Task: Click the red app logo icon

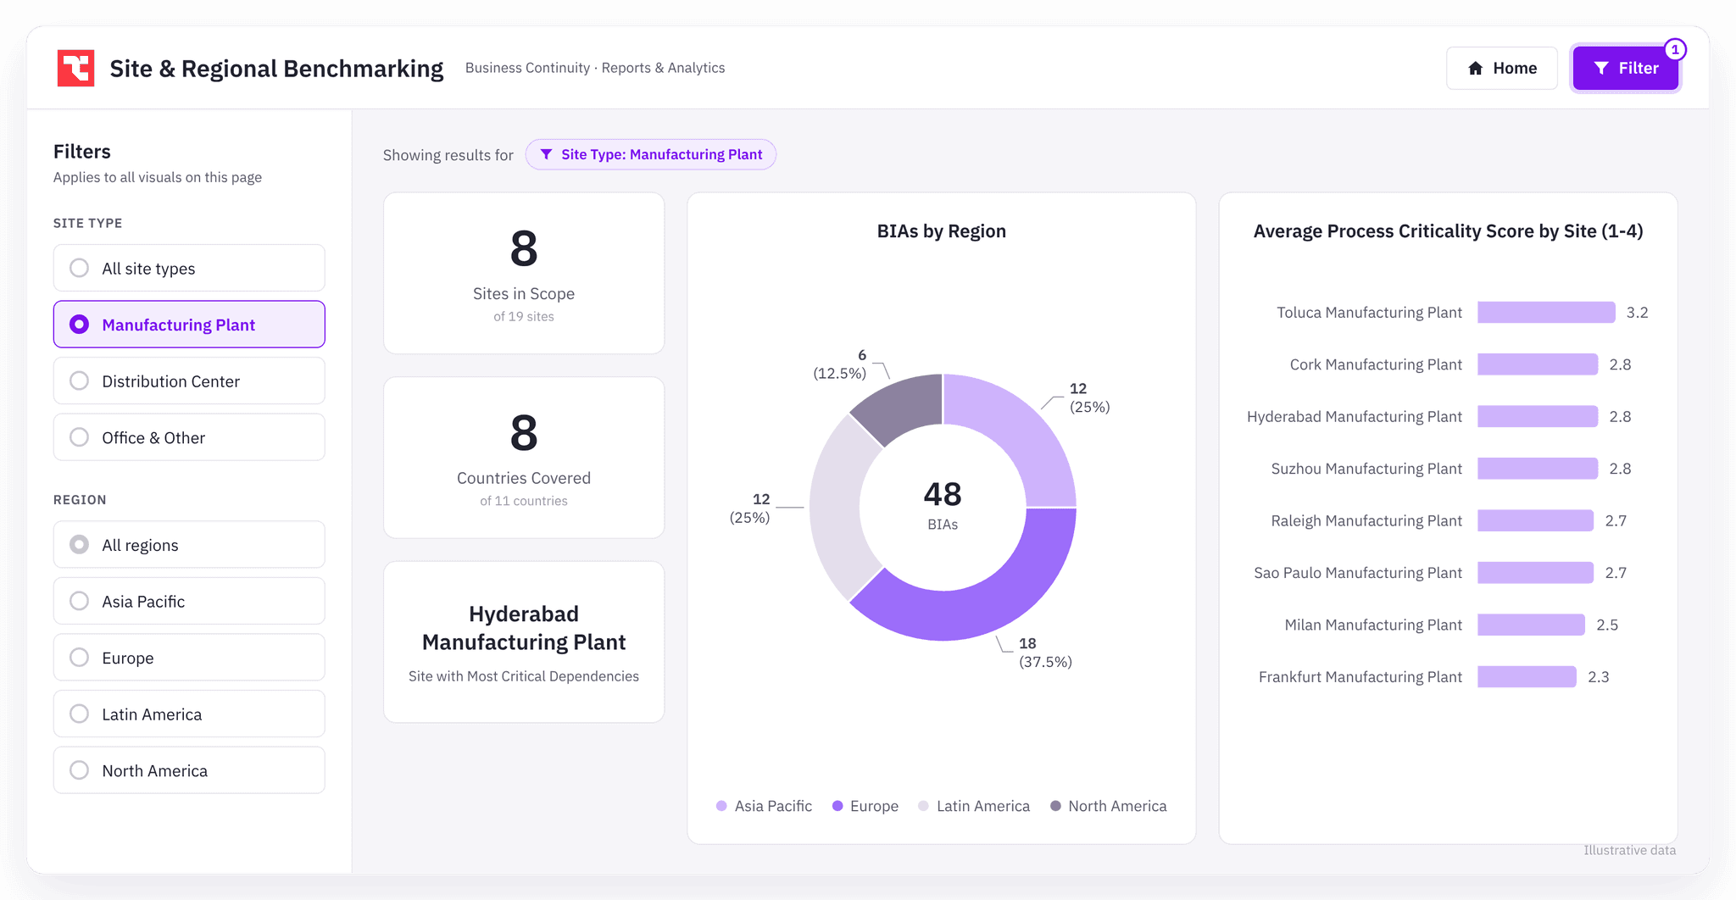Action: (x=75, y=68)
